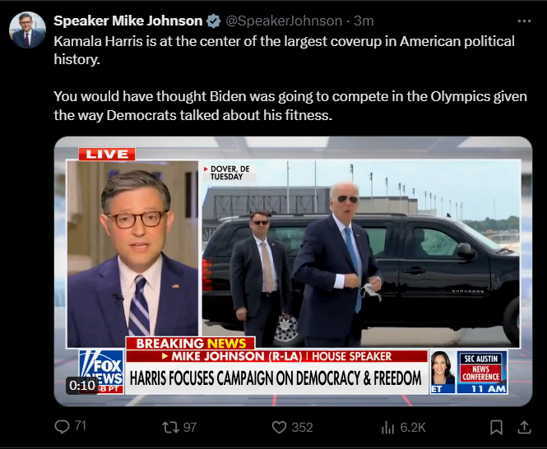Image resolution: width=547 pixels, height=449 pixels.
Task: Click the 352 likes count
Action: [x=302, y=427]
